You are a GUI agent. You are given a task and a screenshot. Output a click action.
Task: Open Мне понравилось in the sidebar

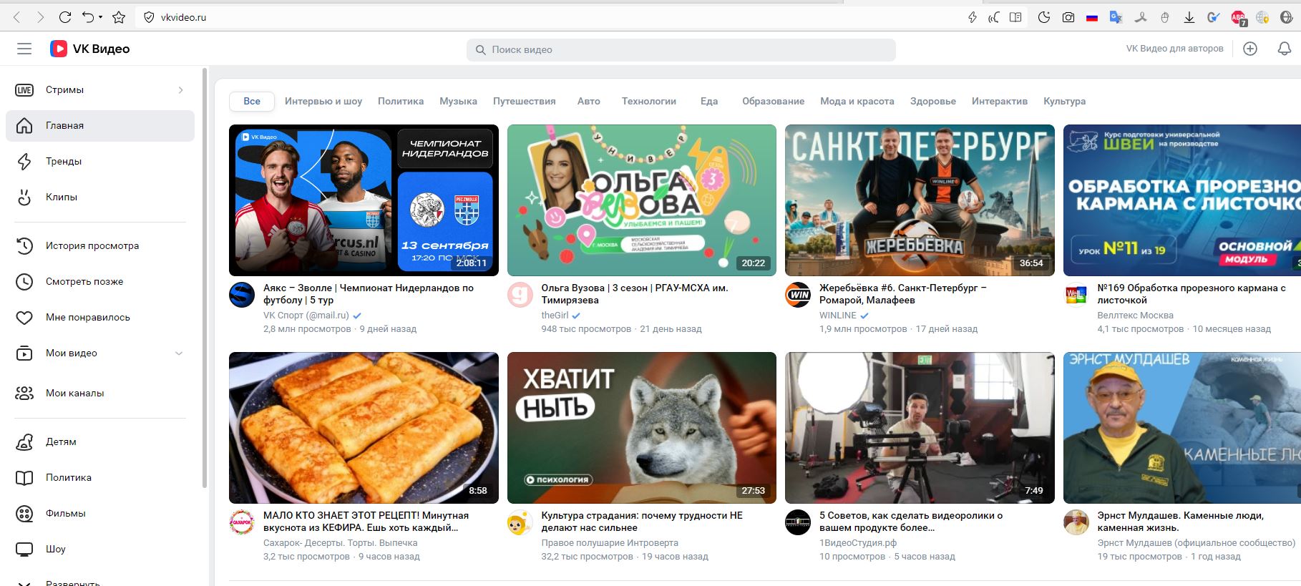[x=88, y=317]
